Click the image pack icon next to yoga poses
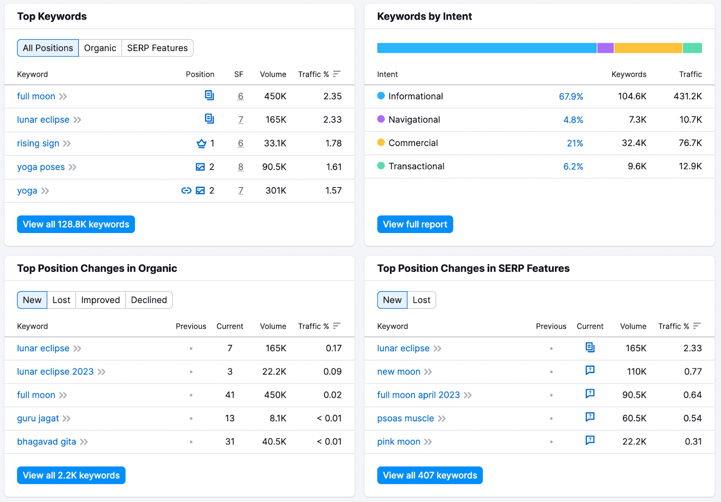This screenshot has height=502, width=721. coord(201,167)
